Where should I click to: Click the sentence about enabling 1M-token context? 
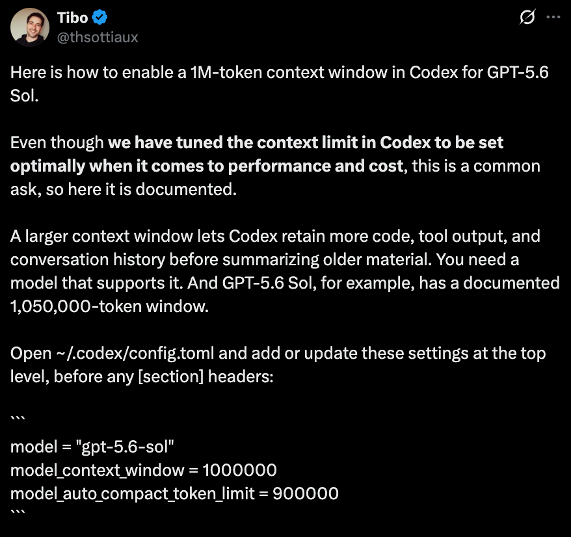279,84
